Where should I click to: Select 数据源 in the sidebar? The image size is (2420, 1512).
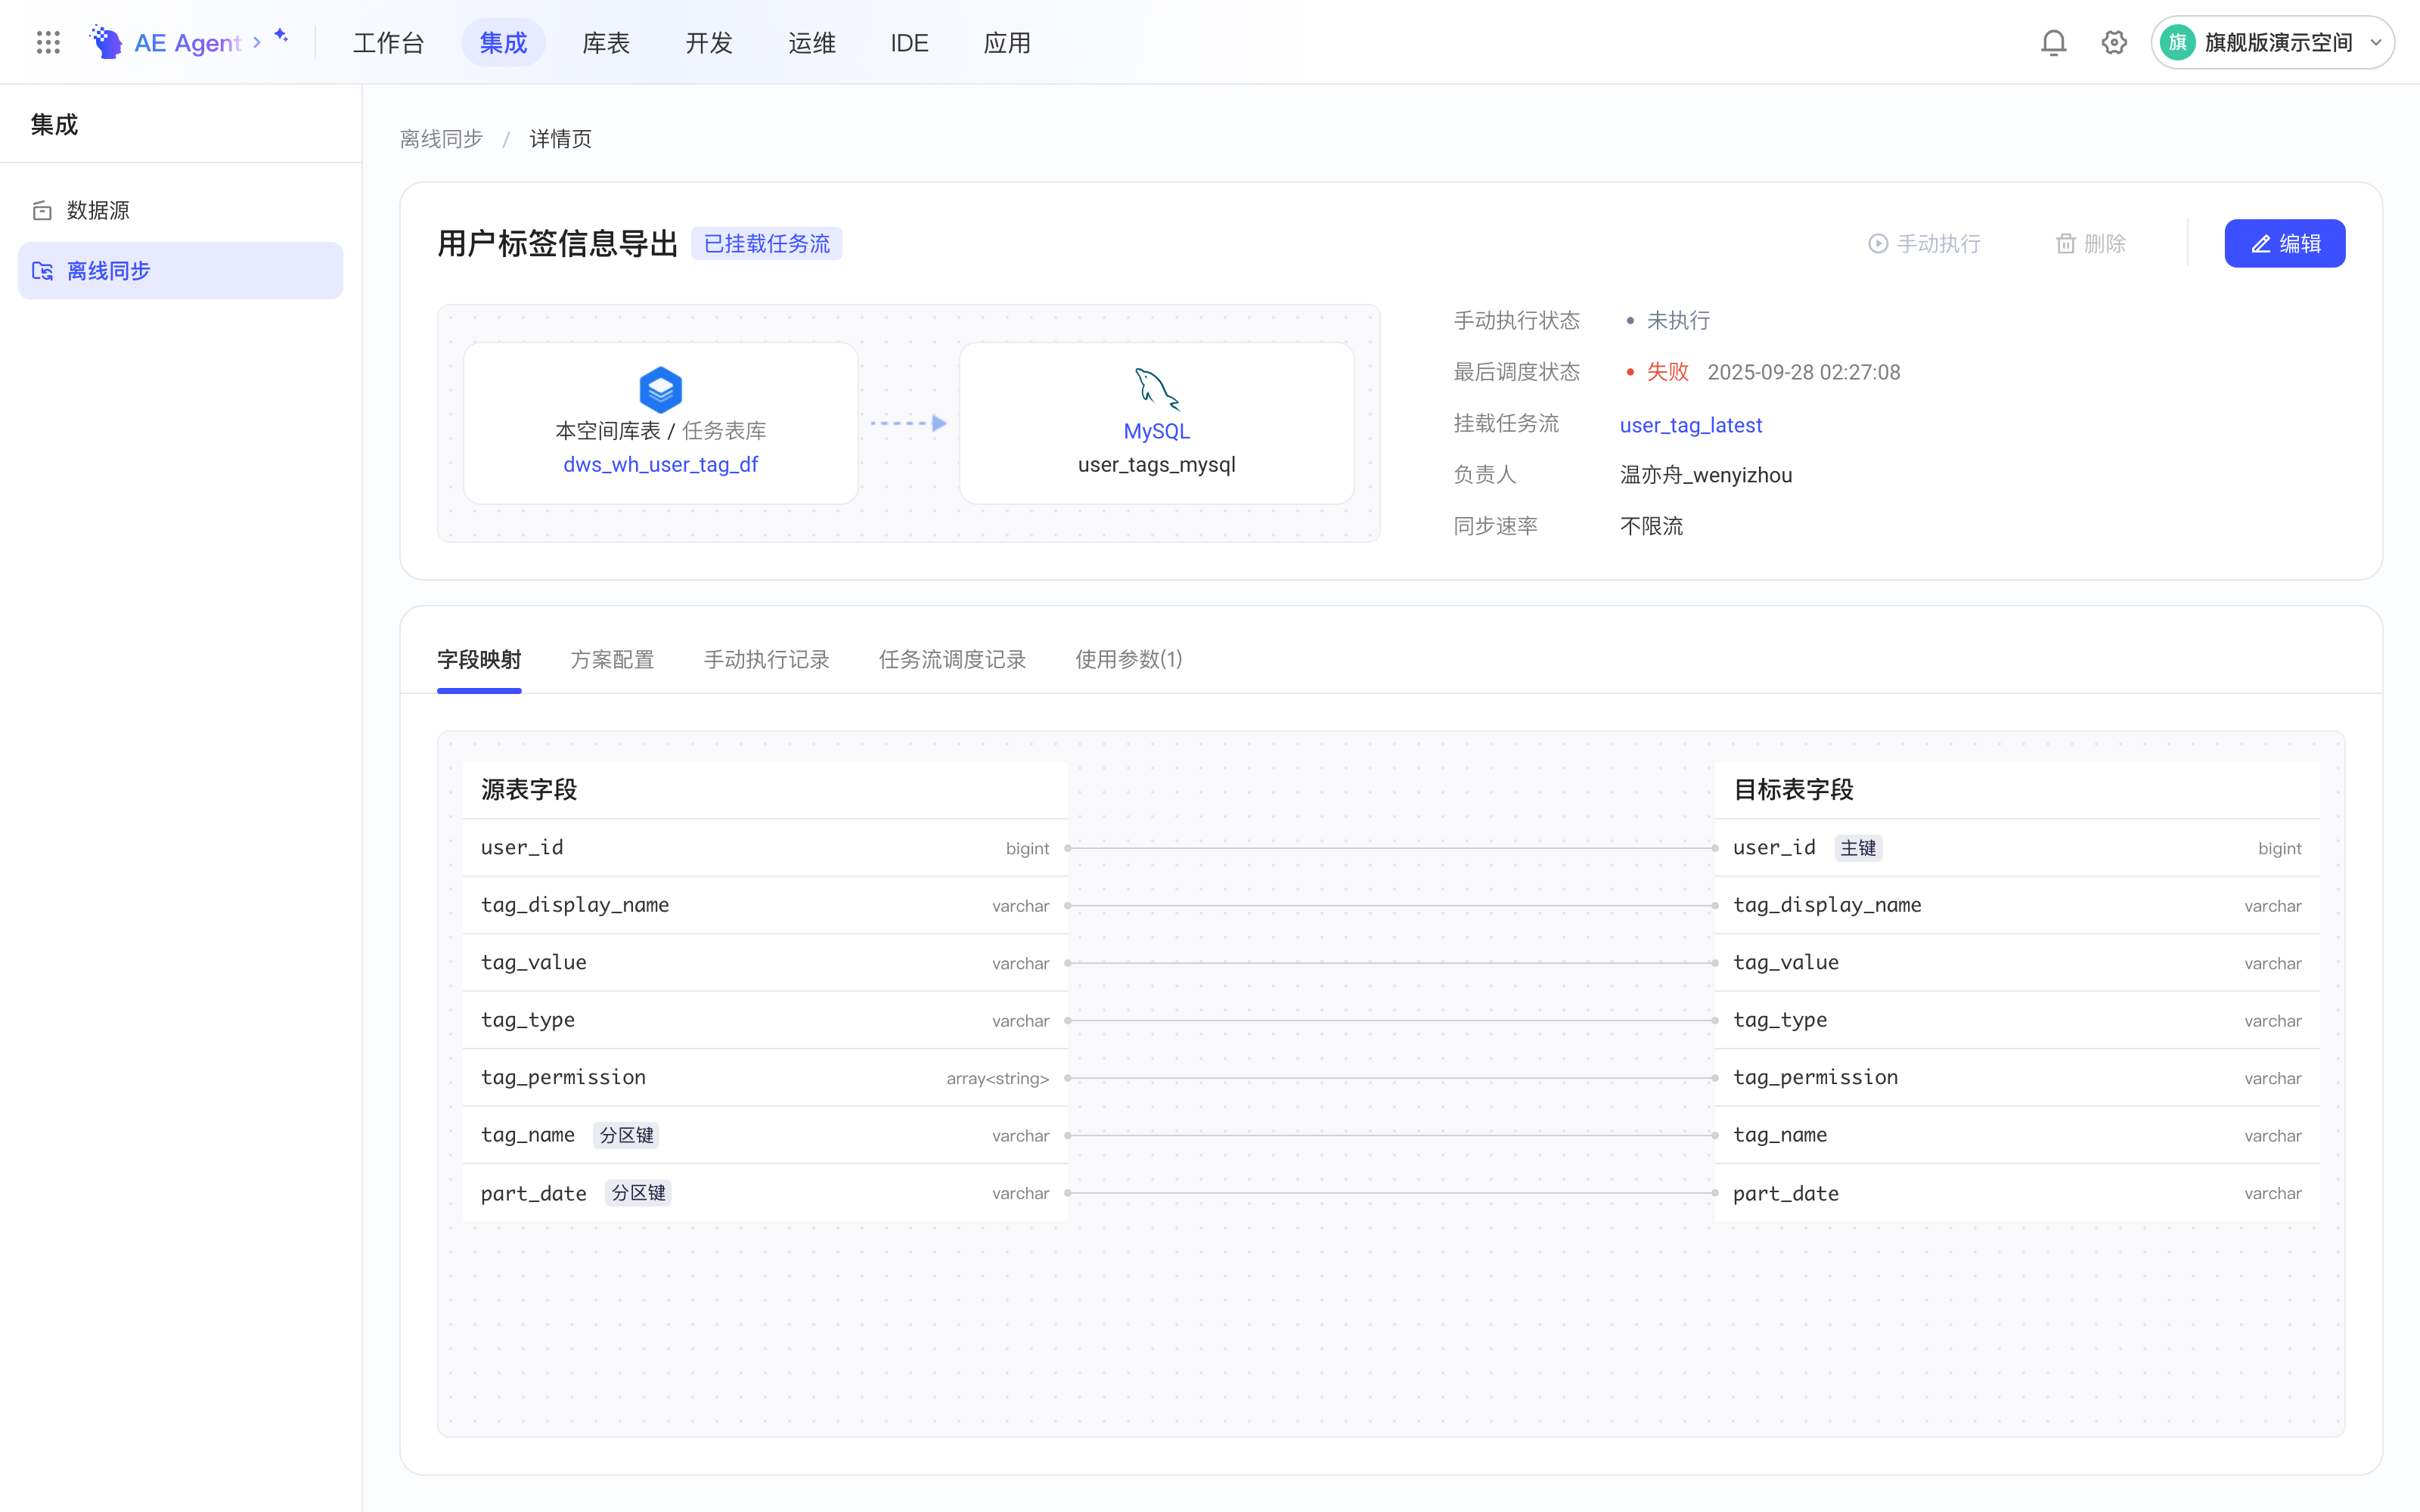pos(181,210)
